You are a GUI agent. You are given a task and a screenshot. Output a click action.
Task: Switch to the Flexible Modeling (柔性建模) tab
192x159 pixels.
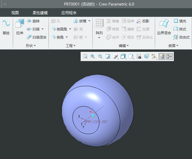40,13
